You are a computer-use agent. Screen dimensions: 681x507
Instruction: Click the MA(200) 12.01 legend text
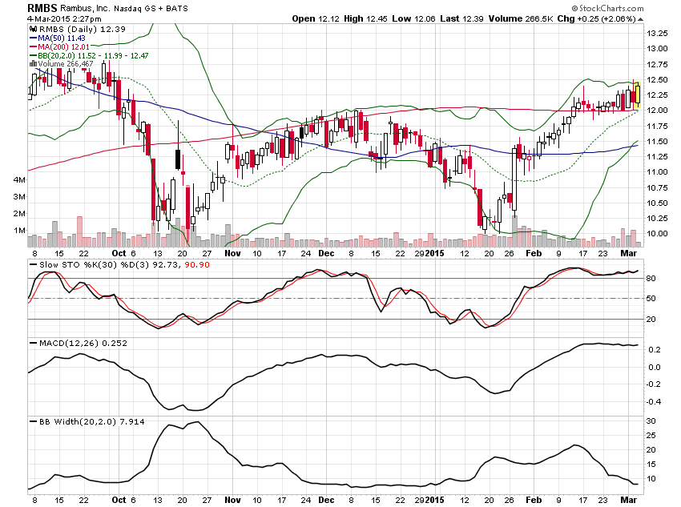point(63,47)
